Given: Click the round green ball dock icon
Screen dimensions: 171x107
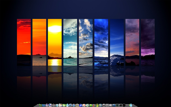Looking at the screenshot, I should click(x=91, y=105).
